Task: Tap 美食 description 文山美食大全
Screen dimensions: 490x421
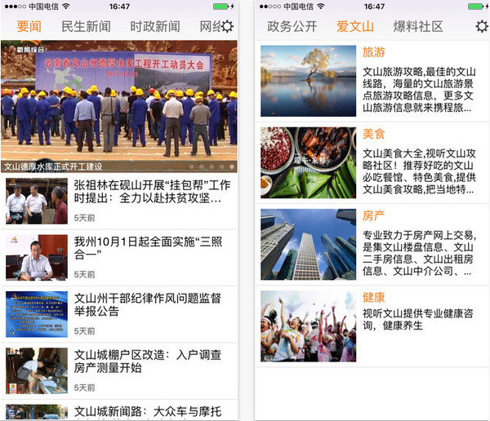Action: (419, 171)
